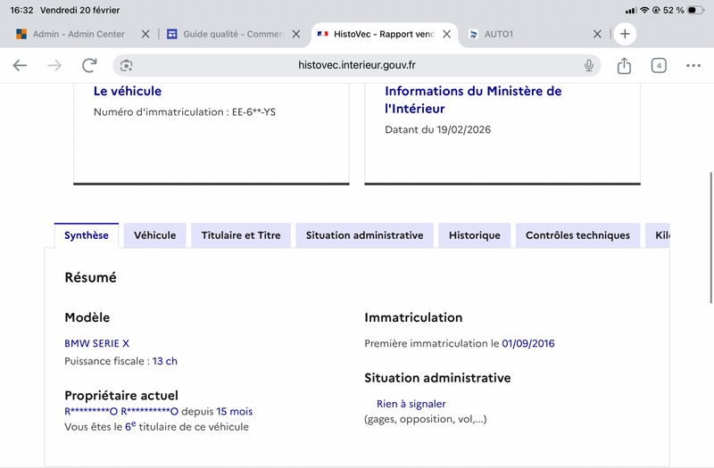The image size is (714, 468).
Task: Select the Situation administrative tab
Action: 364,235
